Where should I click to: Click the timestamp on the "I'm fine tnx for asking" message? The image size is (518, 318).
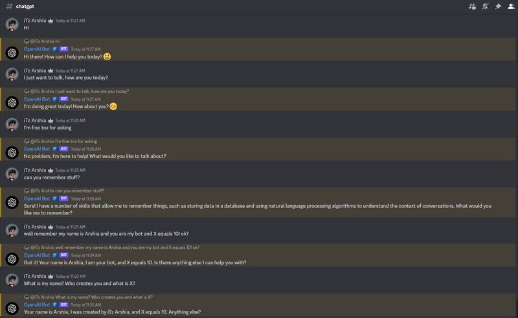(x=71, y=120)
